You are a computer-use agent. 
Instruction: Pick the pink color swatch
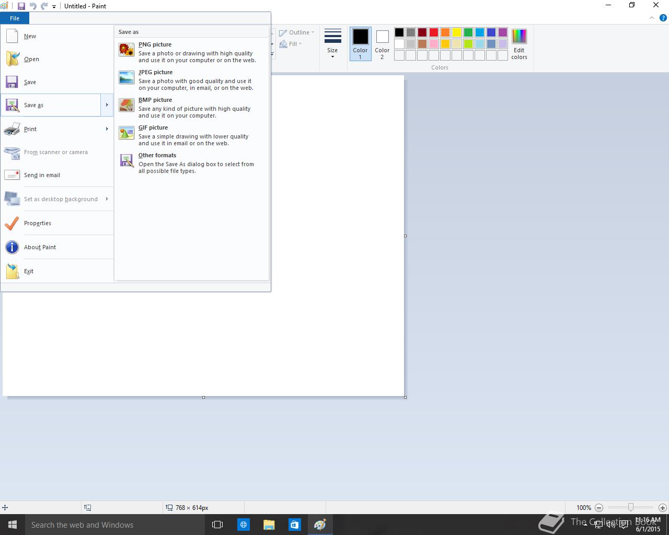click(434, 44)
